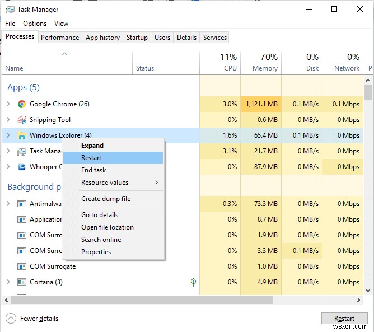Expand the Antimalware process group
The height and width of the screenshot is (332, 374).
pos(8,204)
